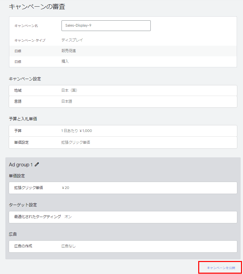Focus the campaign name field showing Sales-Display-9
This screenshot has height=274, width=243.
pyautogui.click(x=106, y=26)
